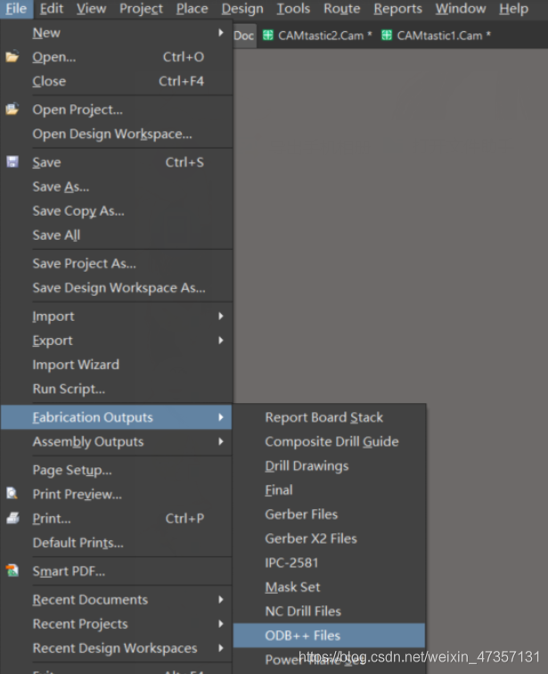The height and width of the screenshot is (674, 548).
Task: Open the Route menu
Action: (x=342, y=9)
